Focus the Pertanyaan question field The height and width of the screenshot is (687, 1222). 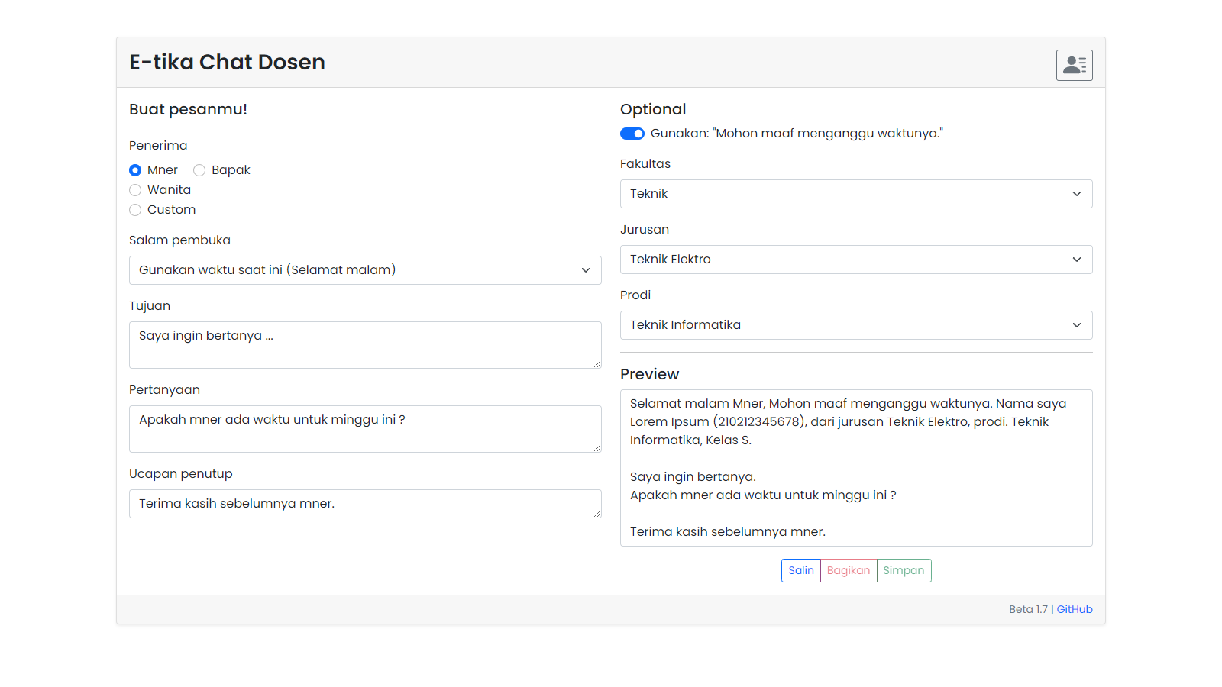[x=365, y=428]
